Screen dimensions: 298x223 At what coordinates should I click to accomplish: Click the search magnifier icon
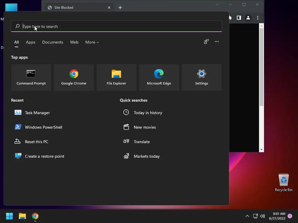tap(17, 26)
